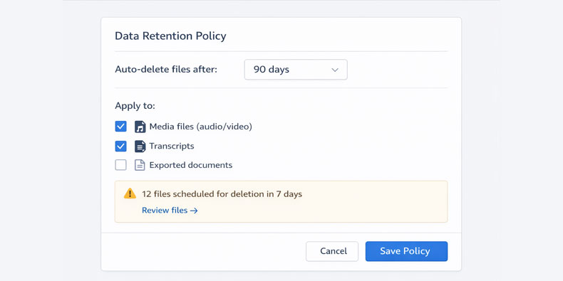Open the Review files link
Image resolution: width=563 pixels, height=281 pixels.
tap(170, 211)
